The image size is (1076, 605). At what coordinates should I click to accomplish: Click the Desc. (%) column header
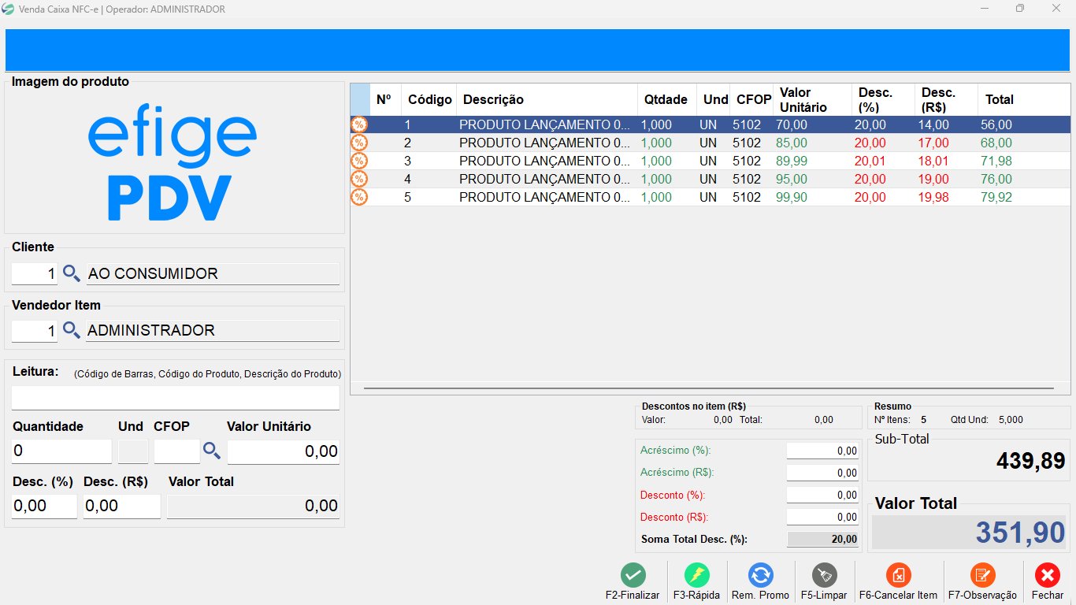click(x=883, y=99)
